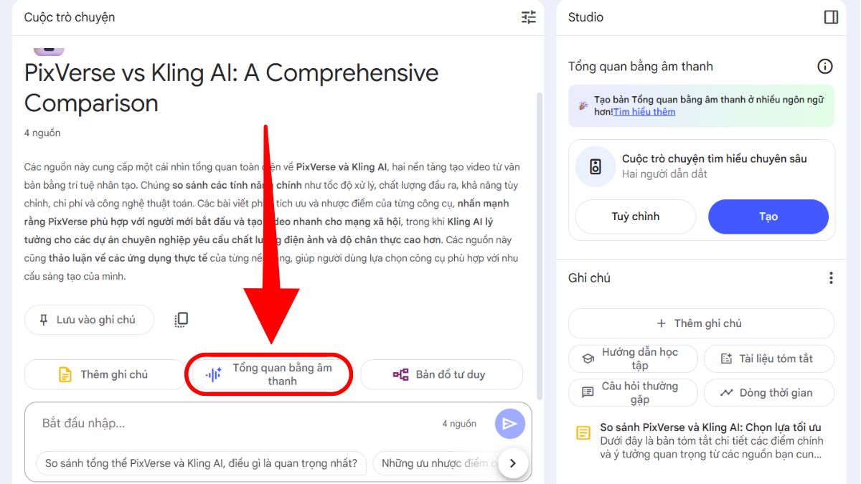The width and height of the screenshot is (861, 484).
Task: Open the Bản đồ tư duy mind map
Action: [x=441, y=374]
